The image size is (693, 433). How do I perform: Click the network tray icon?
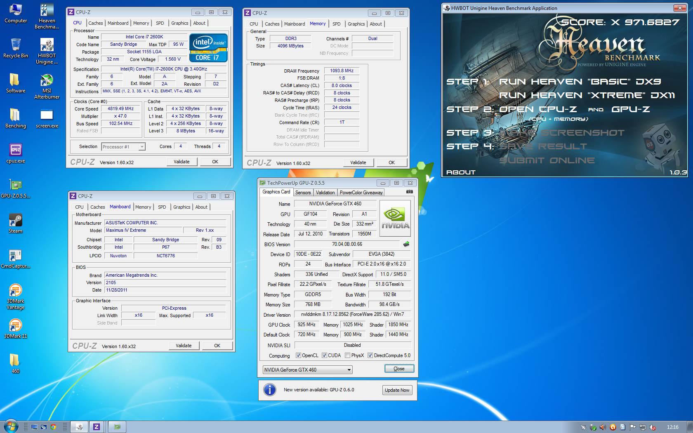[643, 427]
